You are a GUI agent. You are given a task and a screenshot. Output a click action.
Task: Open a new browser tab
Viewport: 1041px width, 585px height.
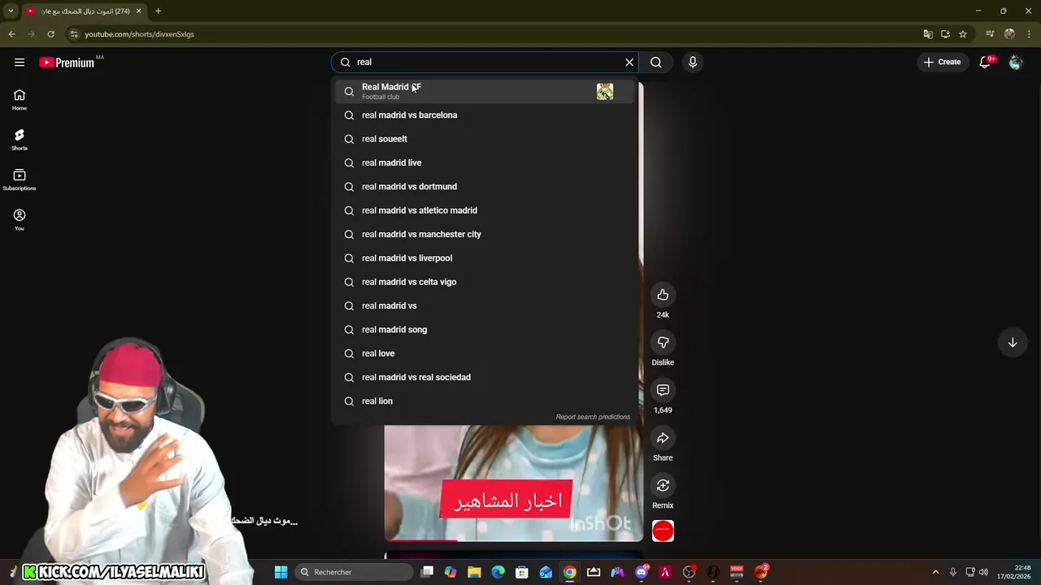point(158,11)
